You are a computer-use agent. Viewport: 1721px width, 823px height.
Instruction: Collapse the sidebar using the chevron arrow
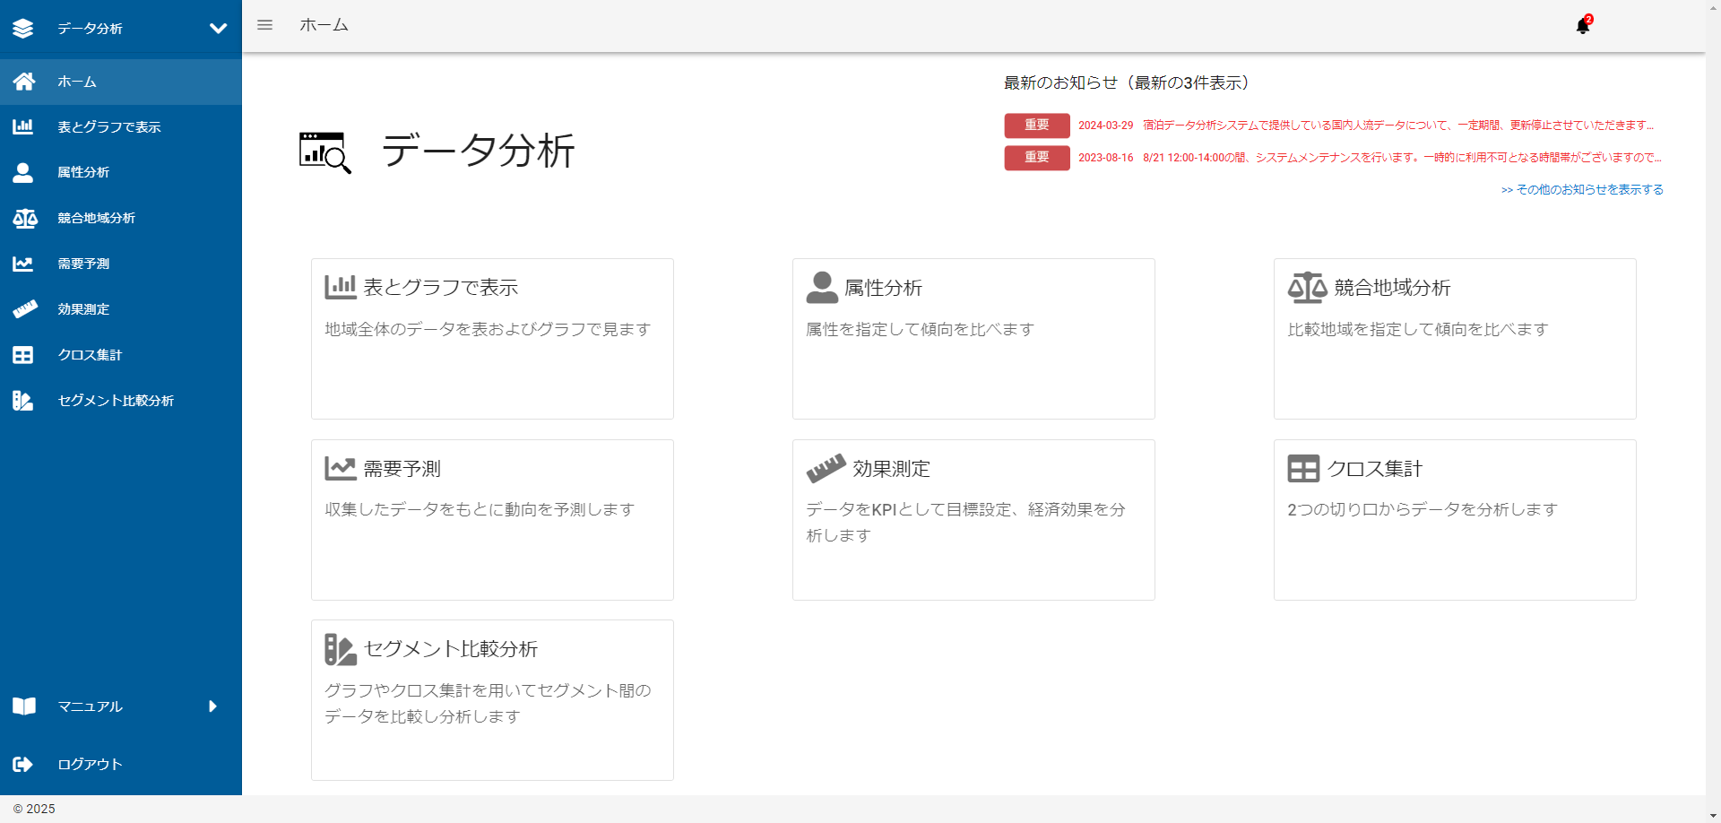pos(217,28)
